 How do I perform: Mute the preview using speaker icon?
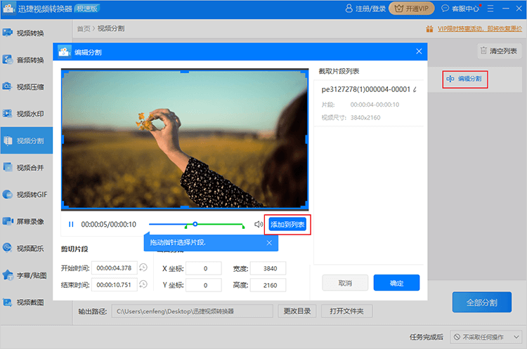coord(259,225)
